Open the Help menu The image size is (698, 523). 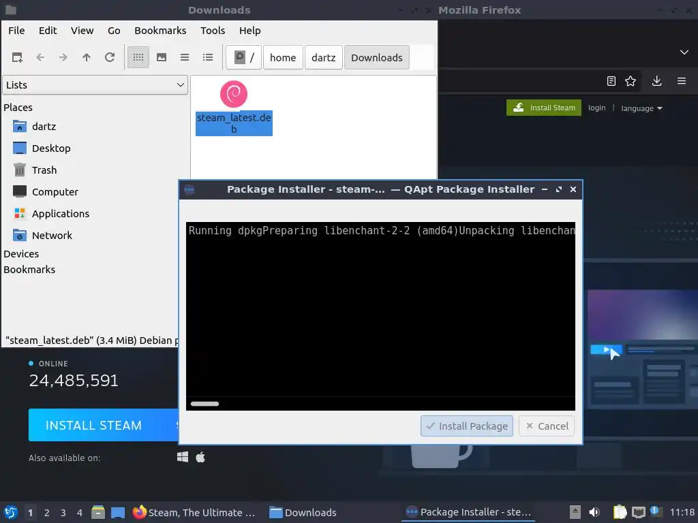pos(249,31)
